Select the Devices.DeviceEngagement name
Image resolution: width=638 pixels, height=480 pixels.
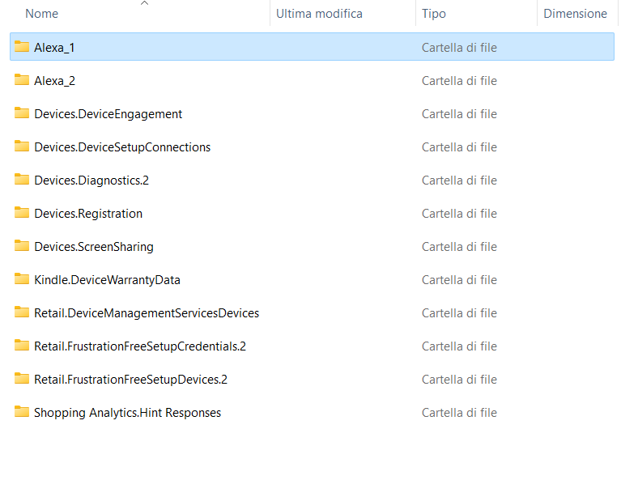(108, 114)
